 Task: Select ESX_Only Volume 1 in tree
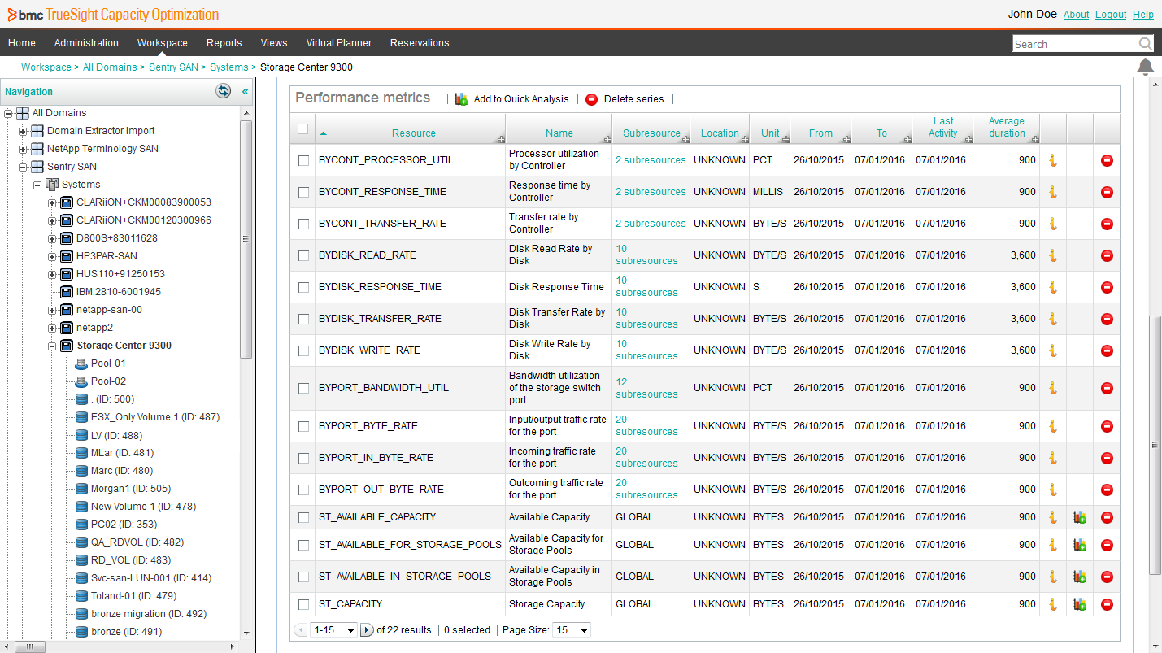point(154,417)
